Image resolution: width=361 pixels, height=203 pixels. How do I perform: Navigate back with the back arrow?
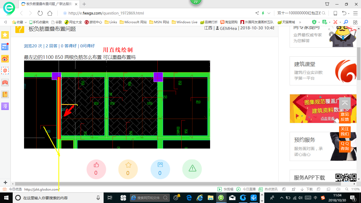point(21,13)
